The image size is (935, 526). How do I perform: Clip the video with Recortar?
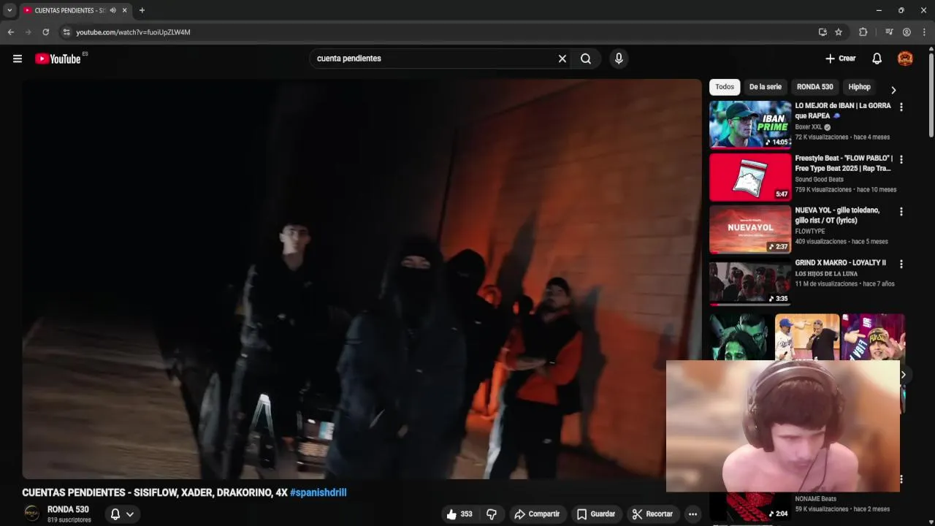[x=652, y=514]
